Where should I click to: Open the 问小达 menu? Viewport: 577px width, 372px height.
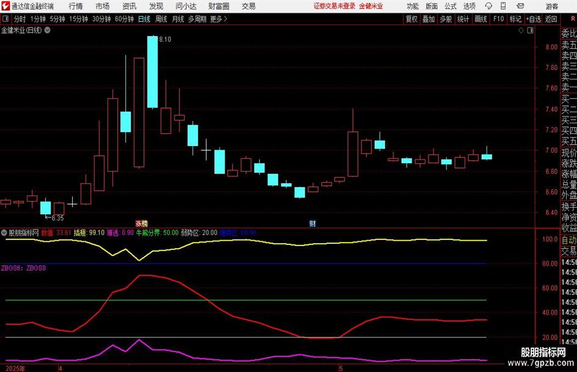click(186, 6)
